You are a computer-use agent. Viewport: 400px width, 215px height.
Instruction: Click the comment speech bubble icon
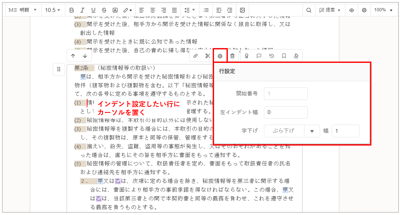click(x=259, y=56)
